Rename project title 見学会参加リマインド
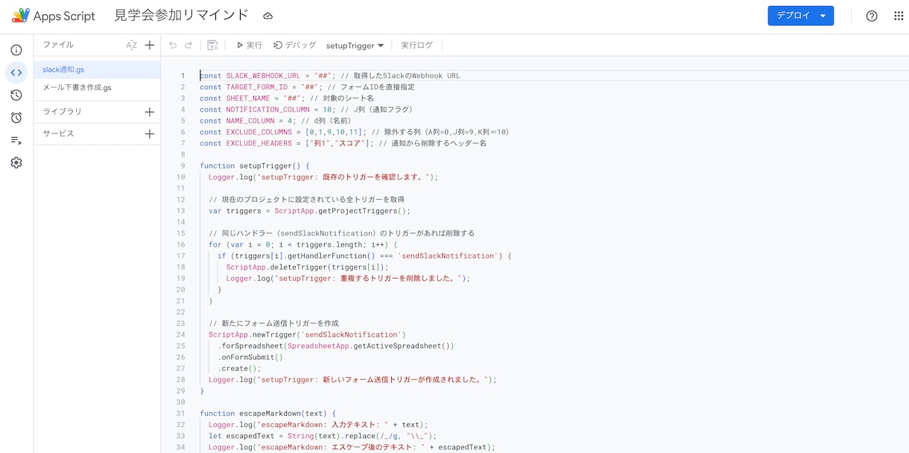 click(181, 15)
